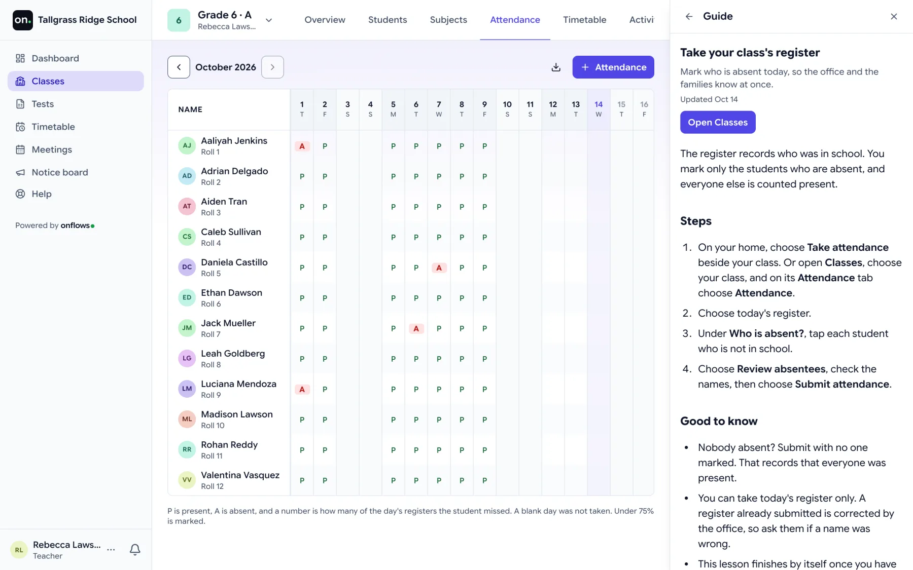This screenshot has width=913, height=570.
Task: Click Ethan Dawson avatar ED
Action: [x=187, y=297]
